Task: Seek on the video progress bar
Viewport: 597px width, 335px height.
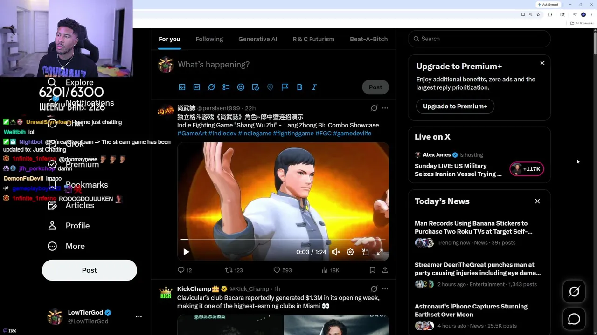Action: [x=283, y=240]
